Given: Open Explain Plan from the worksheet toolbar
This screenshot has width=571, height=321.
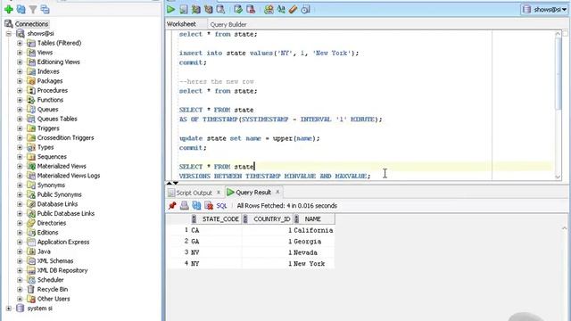Looking at the screenshot, I should [x=196, y=9].
